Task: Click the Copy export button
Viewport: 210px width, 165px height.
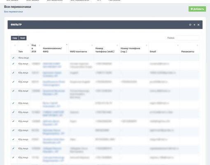Action: tap(15, 38)
